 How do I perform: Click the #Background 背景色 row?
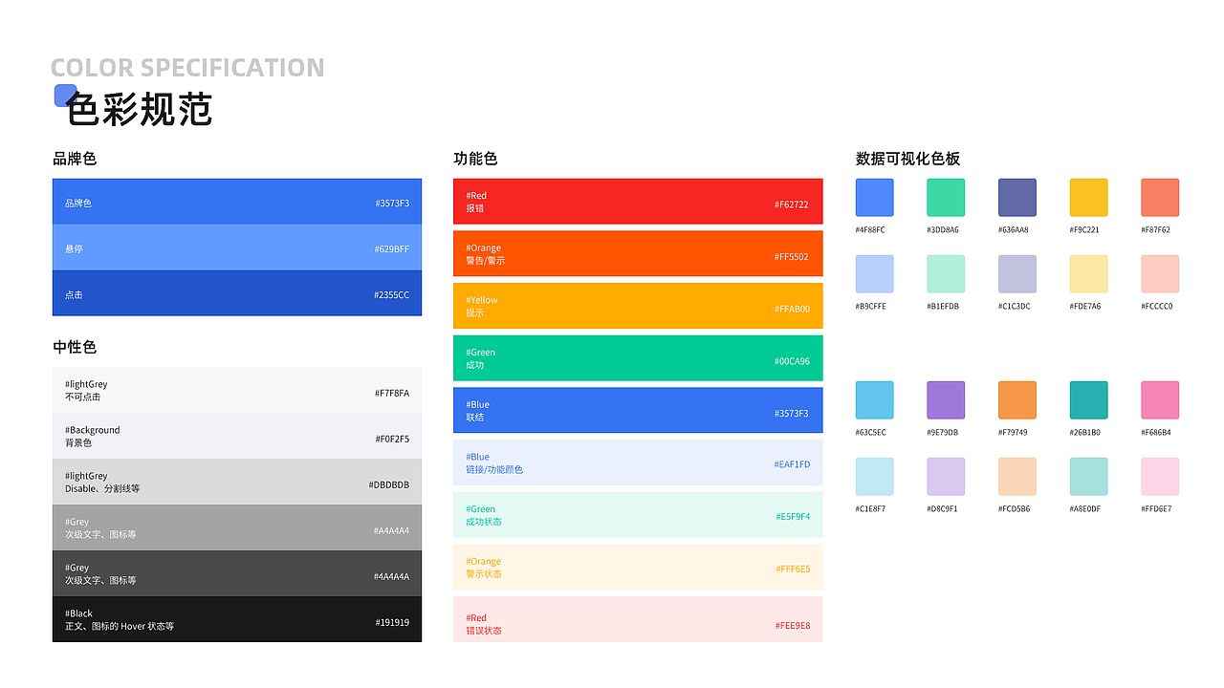click(236, 435)
